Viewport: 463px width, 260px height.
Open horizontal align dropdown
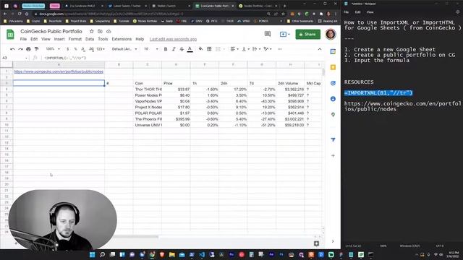click(234, 49)
